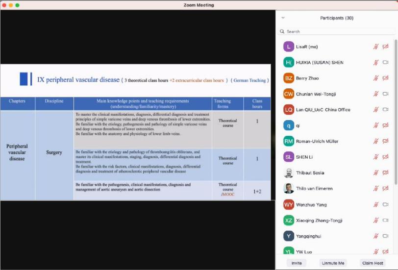Click the shared slide table in the meeting view
The width and height of the screenshot is (398, 270).
pos(136,148)
